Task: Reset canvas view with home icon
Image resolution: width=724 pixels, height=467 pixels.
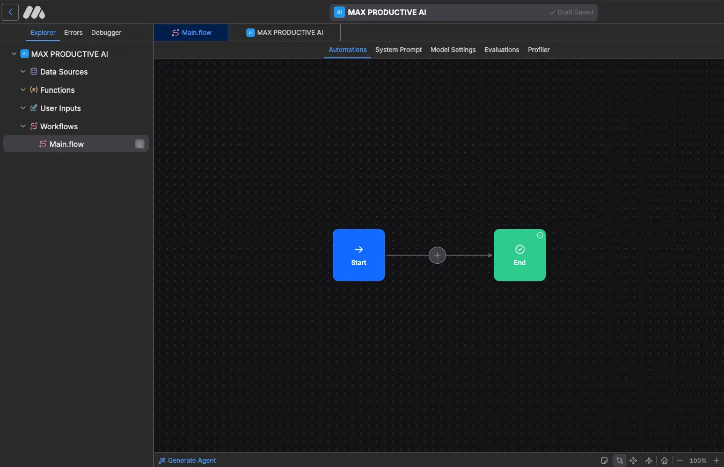Action: tap(664, 461)
